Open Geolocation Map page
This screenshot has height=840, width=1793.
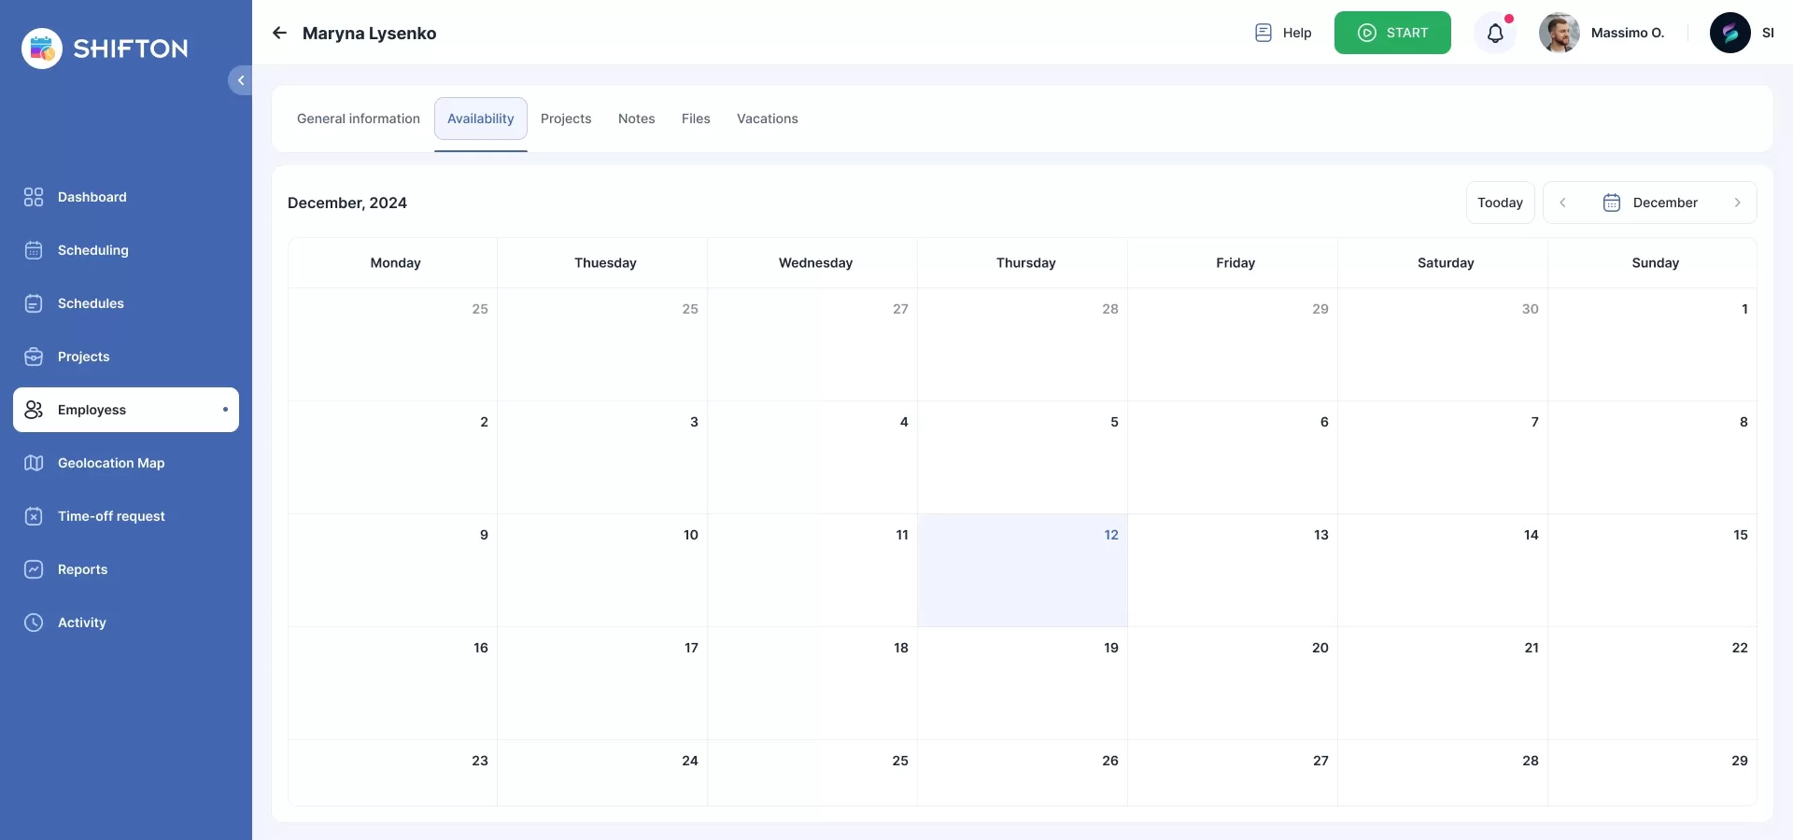click(x=110, y=463)
